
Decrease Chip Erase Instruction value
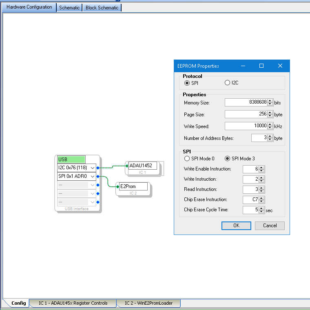(261, 201)
